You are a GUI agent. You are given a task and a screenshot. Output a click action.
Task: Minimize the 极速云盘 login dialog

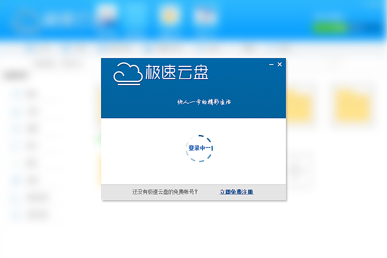(x=271, y=64)
